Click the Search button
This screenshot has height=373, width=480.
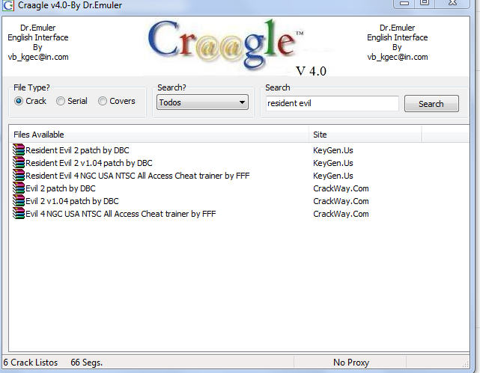(431, 104)
